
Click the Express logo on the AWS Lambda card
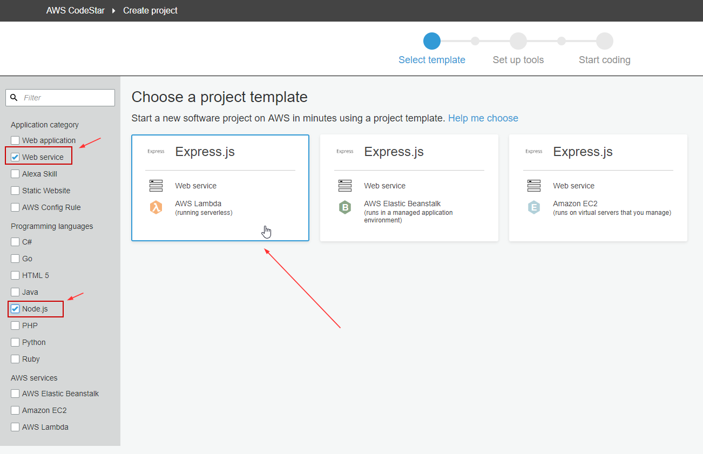pyautogui.click(x=156, y=152)
